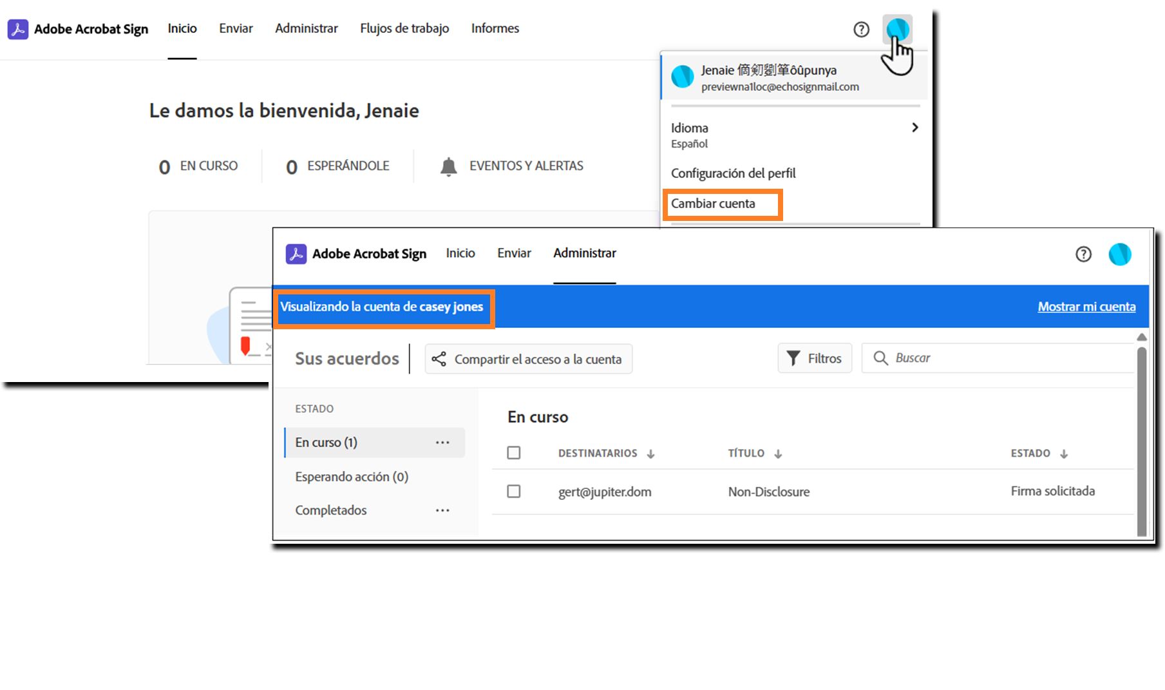Open the Flujos de trabajo tab
Screen dimensions: 1165x690
tap(404, 28)
